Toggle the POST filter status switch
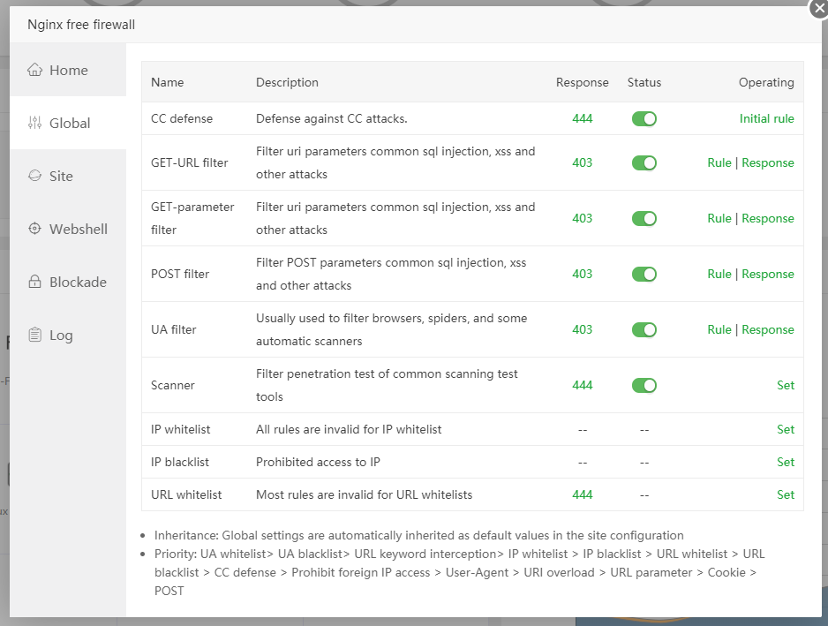828x626 pixels. point(644,274)
